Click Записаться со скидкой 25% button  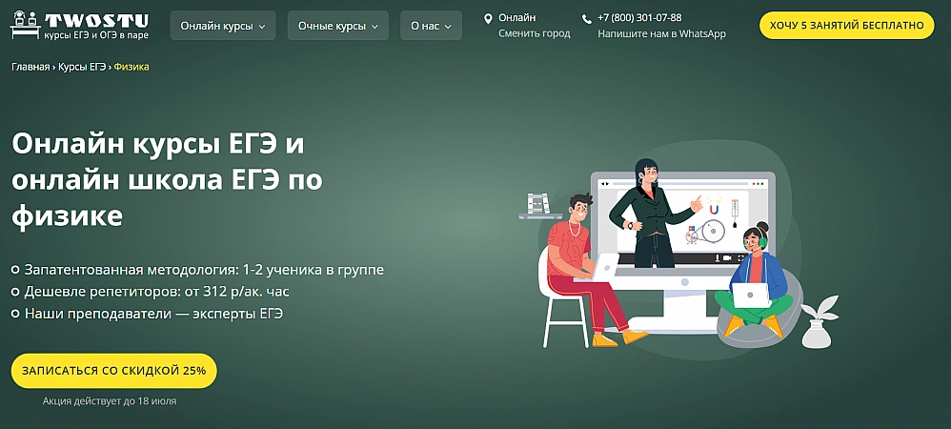click(x=114, y=371)
